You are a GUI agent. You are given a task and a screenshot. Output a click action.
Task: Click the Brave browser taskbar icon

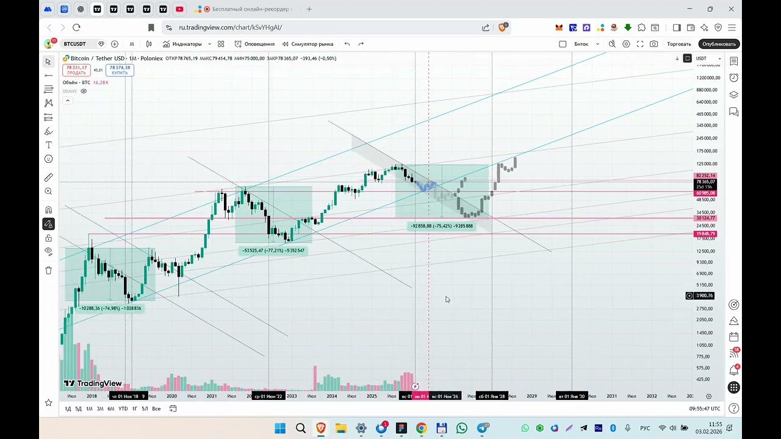(x=320, y=428)
